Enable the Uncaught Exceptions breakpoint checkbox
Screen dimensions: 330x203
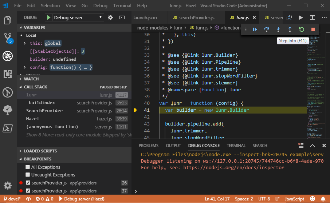coord(28,175)
